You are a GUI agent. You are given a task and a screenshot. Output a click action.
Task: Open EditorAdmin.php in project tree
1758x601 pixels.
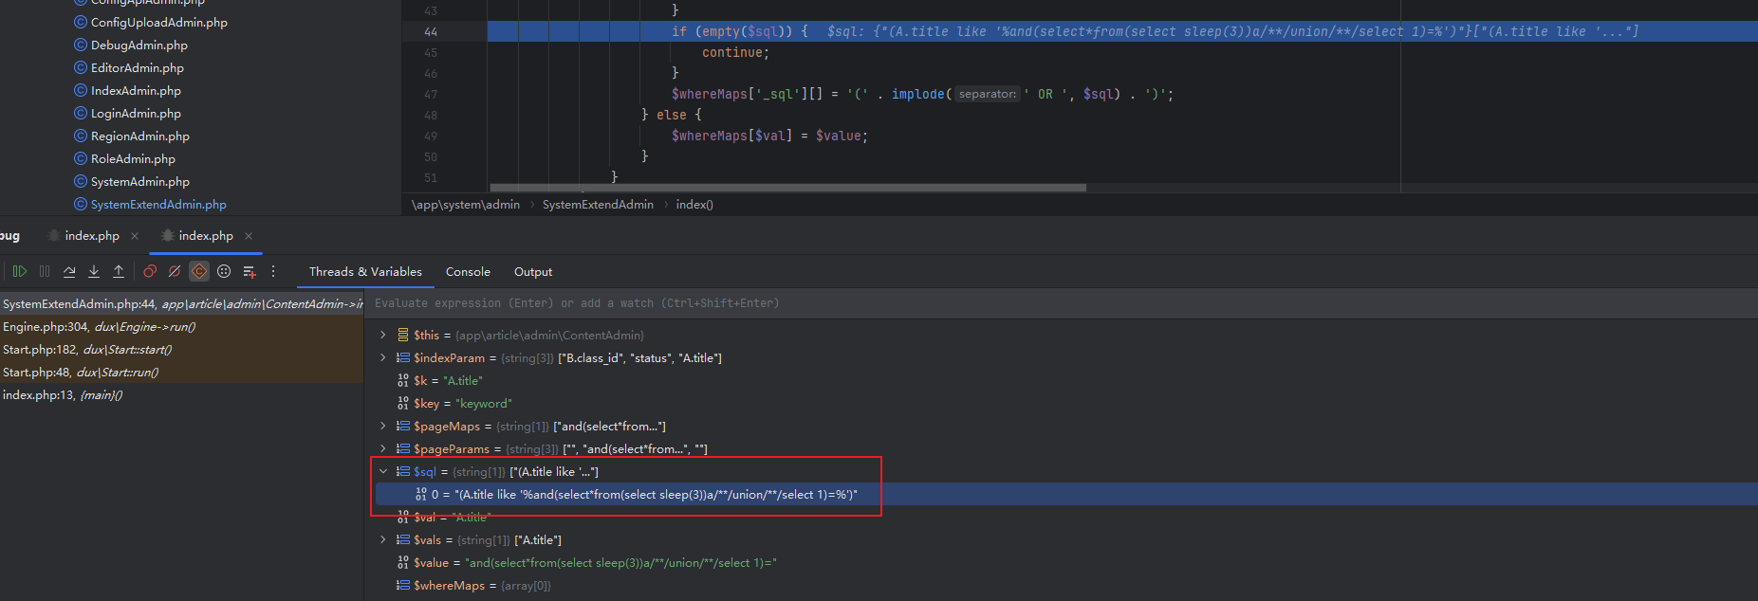[x=137, y=67]
